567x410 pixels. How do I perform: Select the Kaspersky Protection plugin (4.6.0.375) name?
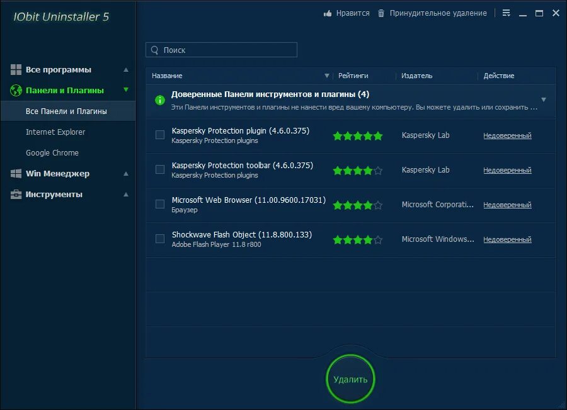(241, 130)
